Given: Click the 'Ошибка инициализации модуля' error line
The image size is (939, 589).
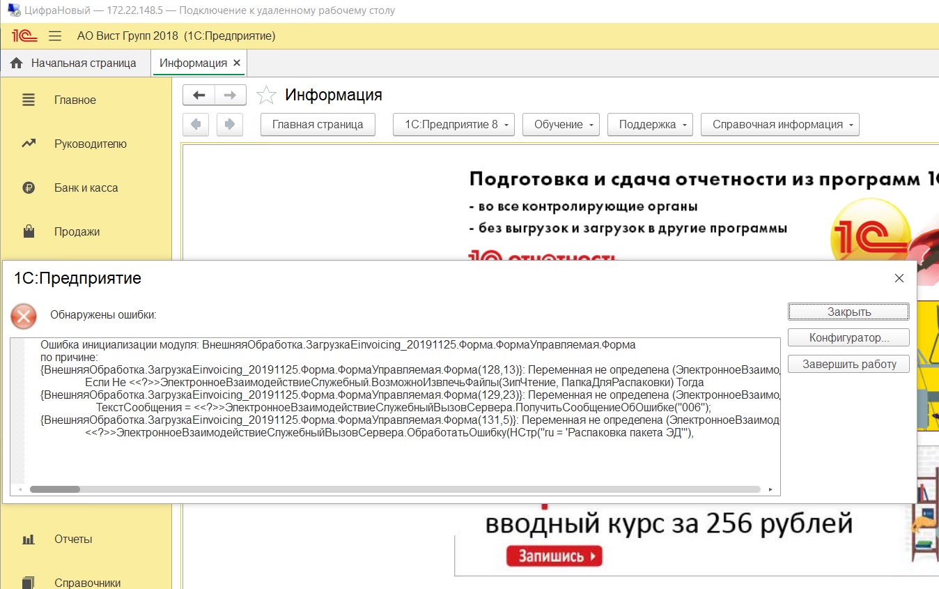Looking at the screenshot, I should (338, 344).
